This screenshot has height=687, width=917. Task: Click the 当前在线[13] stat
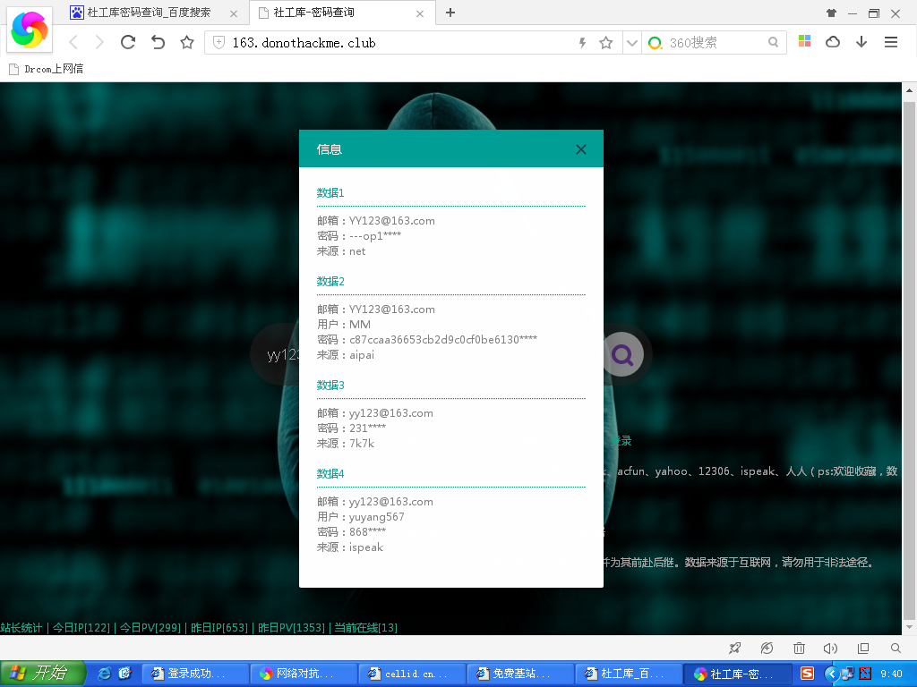(x=365, y=627)
